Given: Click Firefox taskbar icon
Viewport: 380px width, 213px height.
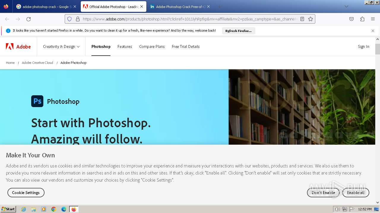Looking at the screenshot, I should [x=74, y=209].
